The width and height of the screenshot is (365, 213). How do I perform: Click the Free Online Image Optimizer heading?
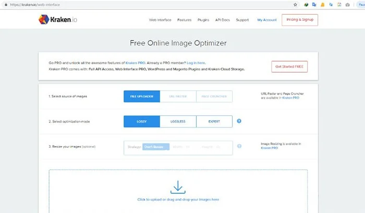point(178,43)
